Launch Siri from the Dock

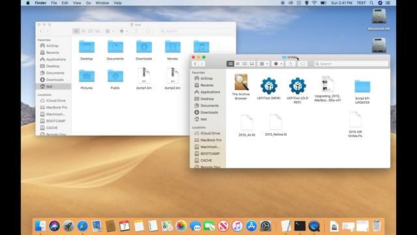55,226
